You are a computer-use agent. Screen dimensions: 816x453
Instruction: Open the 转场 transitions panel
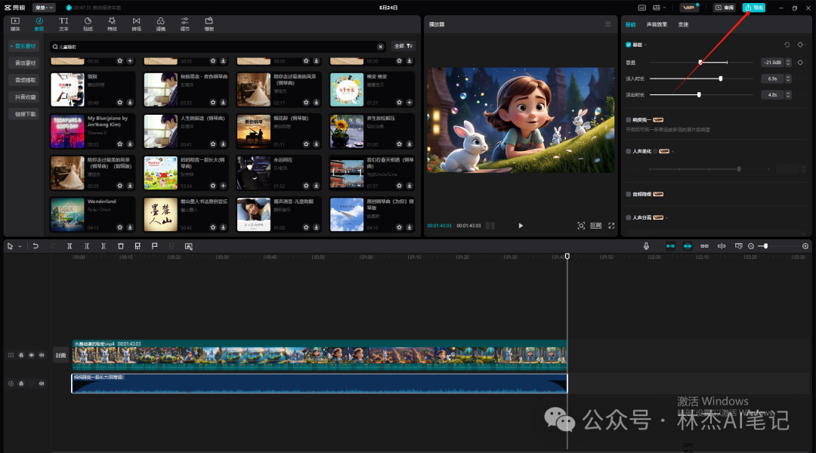click(x=136, y=23)
